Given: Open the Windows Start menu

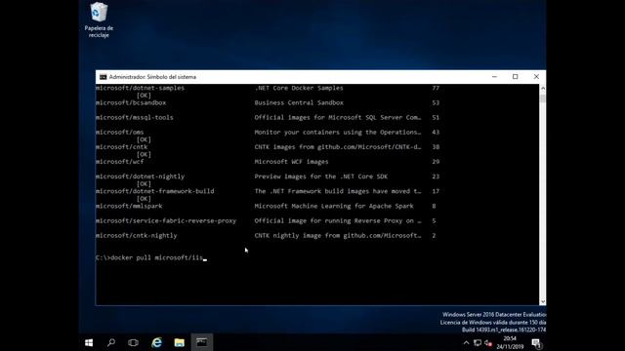Looking at the screenshot, I should point(89,342).
